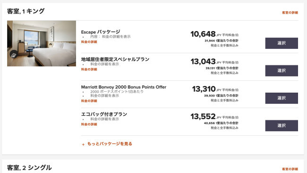View 客室の詳細 for the 2 シングル room
The height and width of the screenshot is (173, 307).
[290, 169]
